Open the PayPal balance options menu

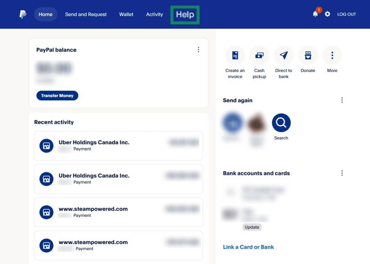coord(199,50)
